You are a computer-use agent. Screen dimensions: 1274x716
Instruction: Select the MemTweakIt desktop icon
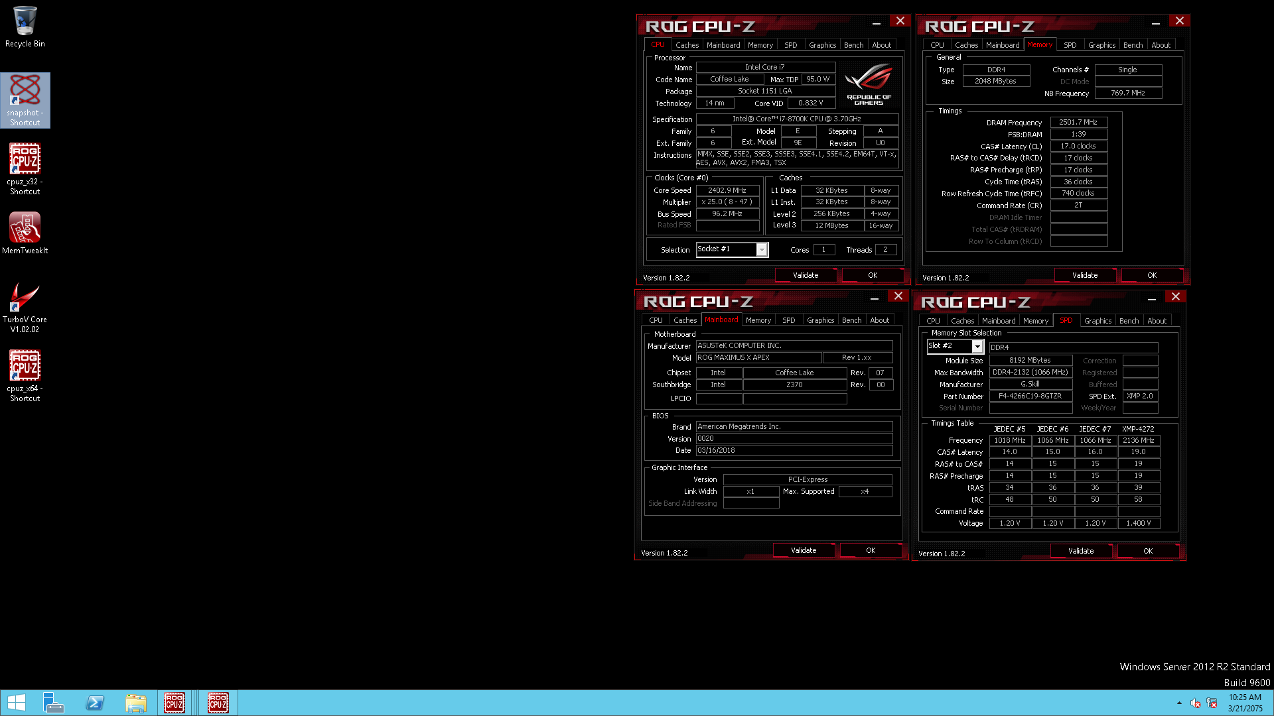[25, 233]
